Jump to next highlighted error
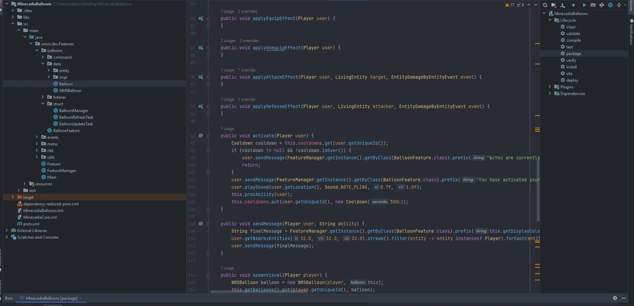 click(x=536, y=5)
